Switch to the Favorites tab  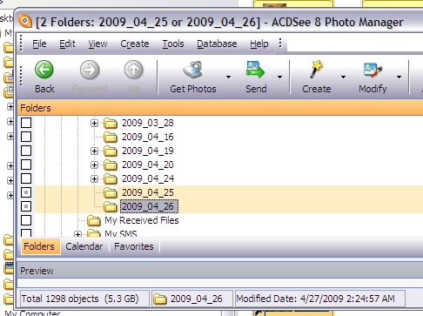pyautogui.click(x=134, y=246)
